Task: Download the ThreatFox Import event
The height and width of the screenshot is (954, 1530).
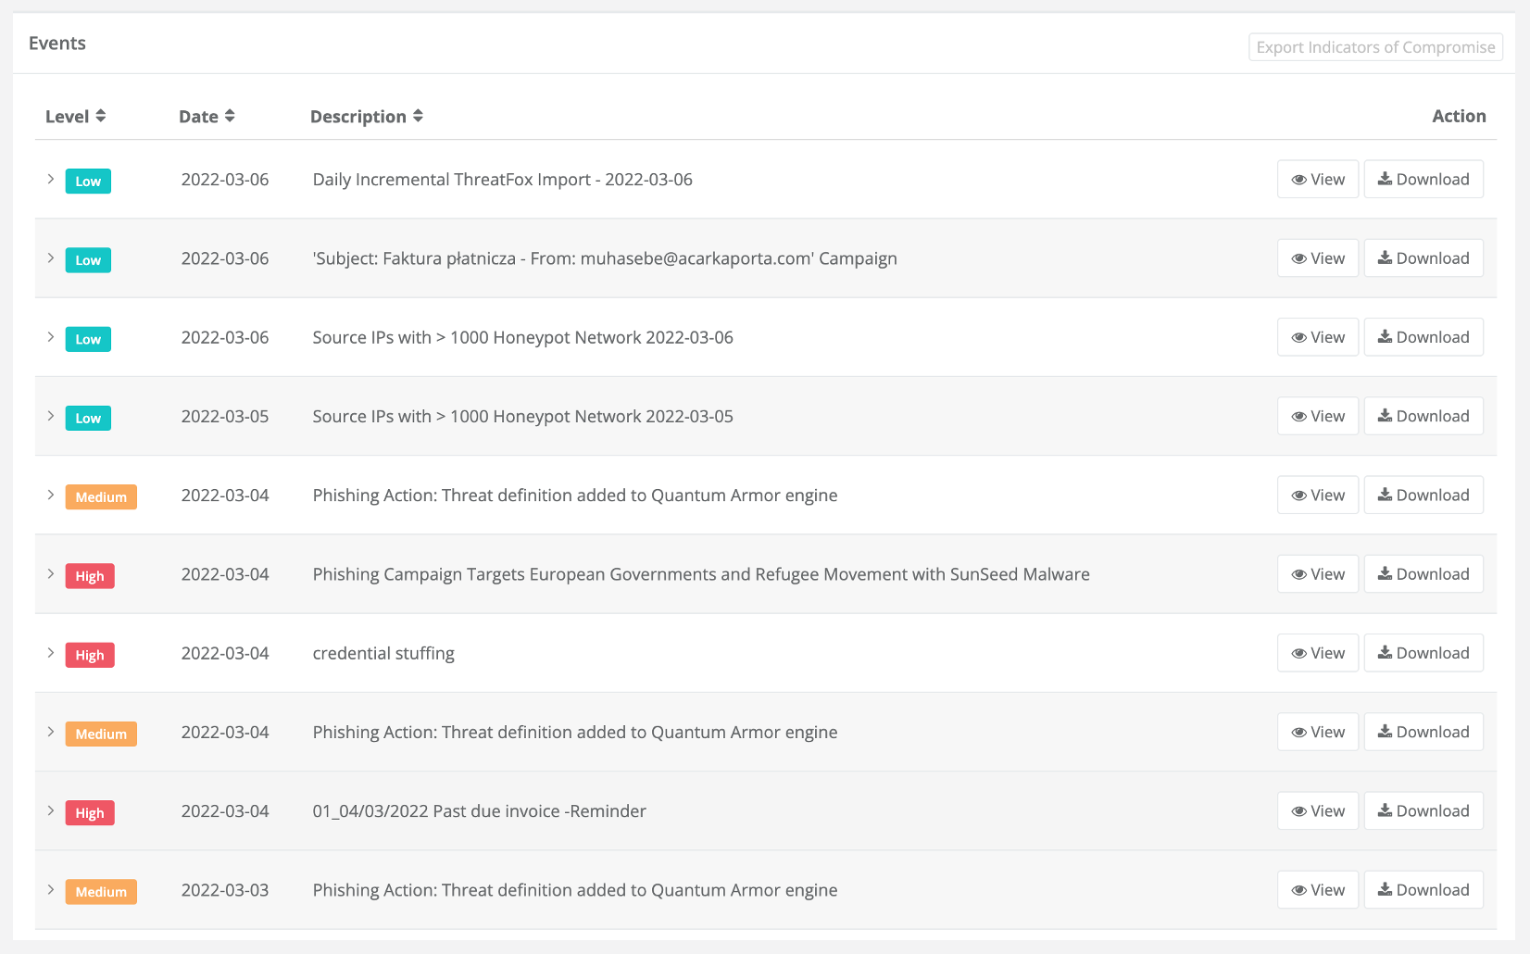Action: (x=1423, y=180)
